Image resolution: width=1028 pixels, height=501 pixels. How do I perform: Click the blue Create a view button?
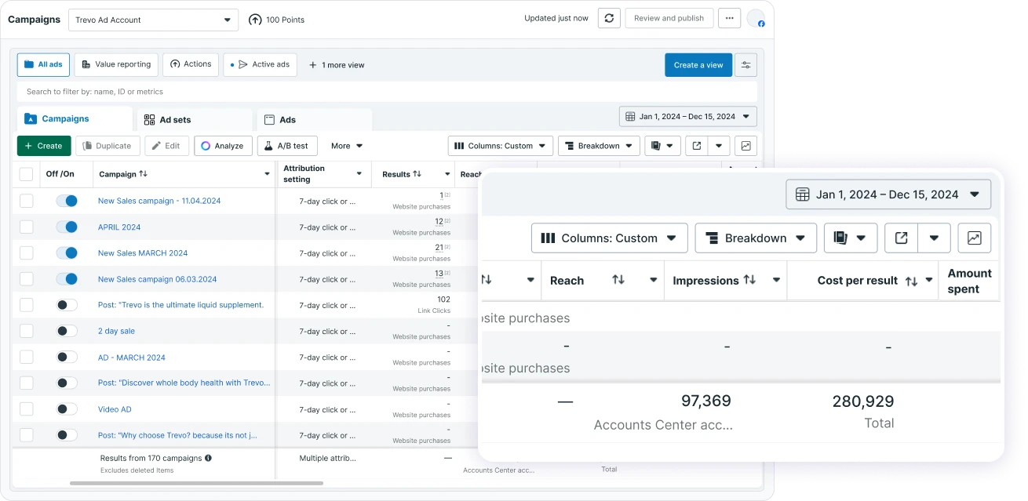(698, 65)
